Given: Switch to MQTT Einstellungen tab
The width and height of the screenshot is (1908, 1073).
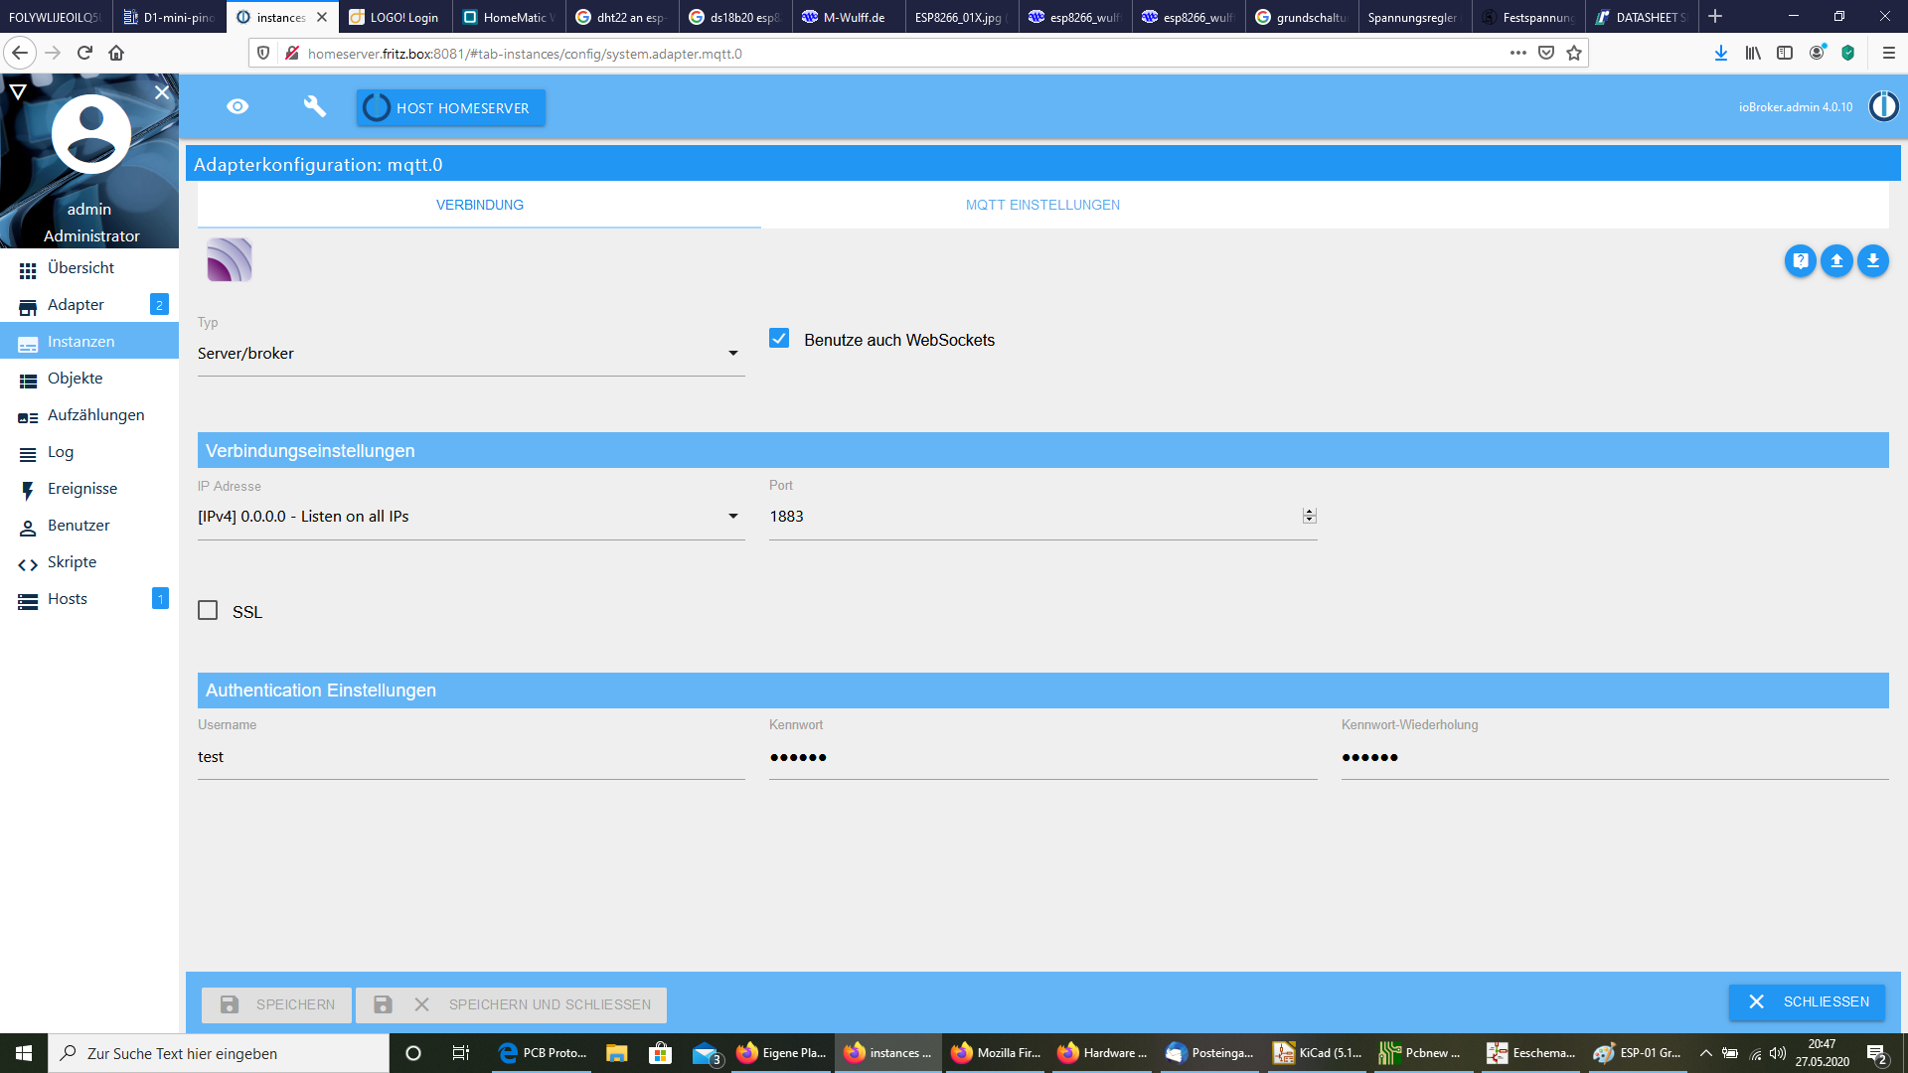Looking at the screenshot, I should [x=1042, y=205].
